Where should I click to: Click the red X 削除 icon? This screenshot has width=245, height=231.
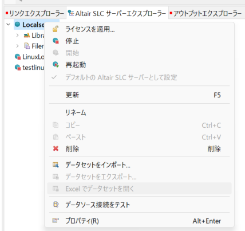tap(56, 148)
